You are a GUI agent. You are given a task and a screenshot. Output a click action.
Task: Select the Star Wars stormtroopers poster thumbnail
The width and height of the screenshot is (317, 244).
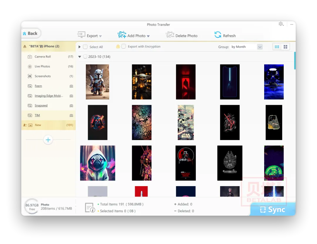pos(186,122)
